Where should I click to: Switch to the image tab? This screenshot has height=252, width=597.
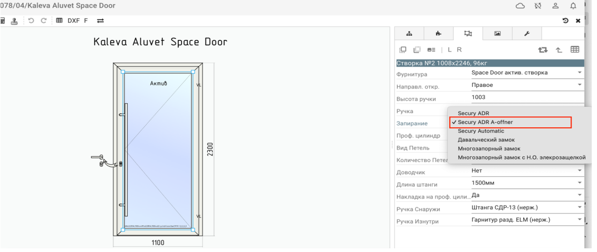click(497, 34)
